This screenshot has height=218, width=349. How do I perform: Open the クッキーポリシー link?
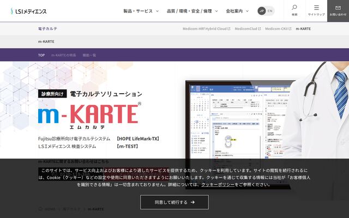click(218, 185)
